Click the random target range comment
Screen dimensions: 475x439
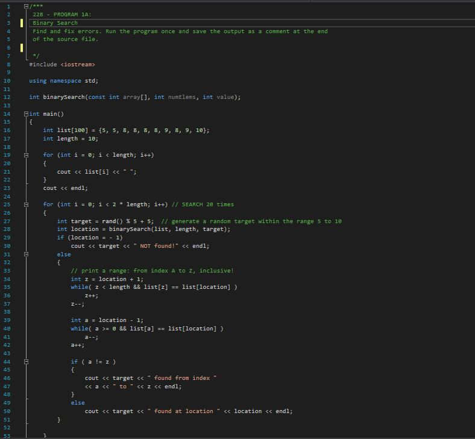pyautogui.click(x=251, y=221)
